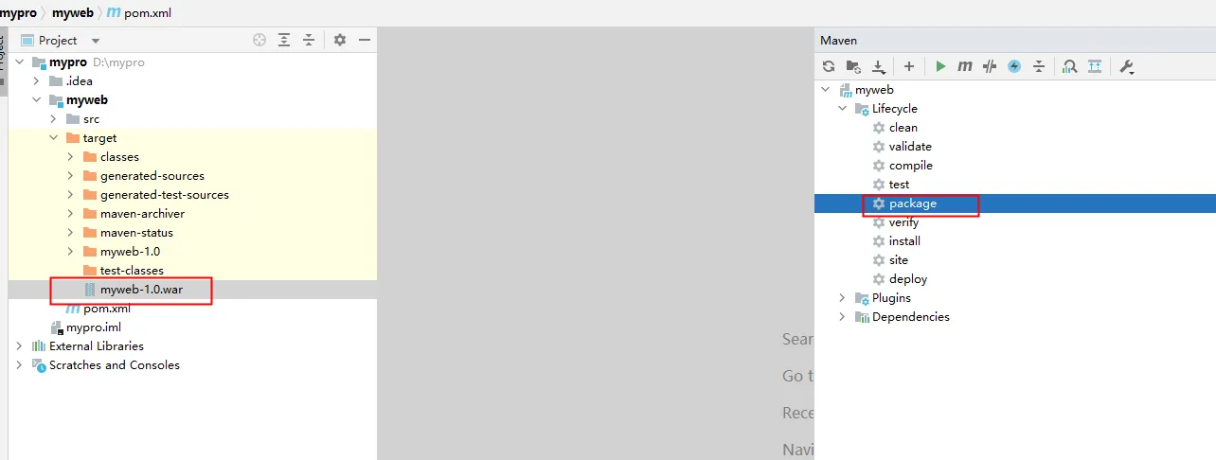The image size is (1216, 460).
Task: Open Project panel gear options
Action: (340, 40)
